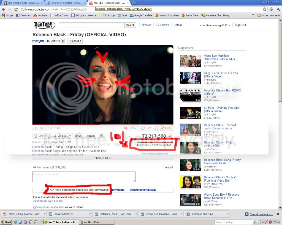282x225 pixels.
Task: Click the YouTube Search button
Action: [130, 25]
